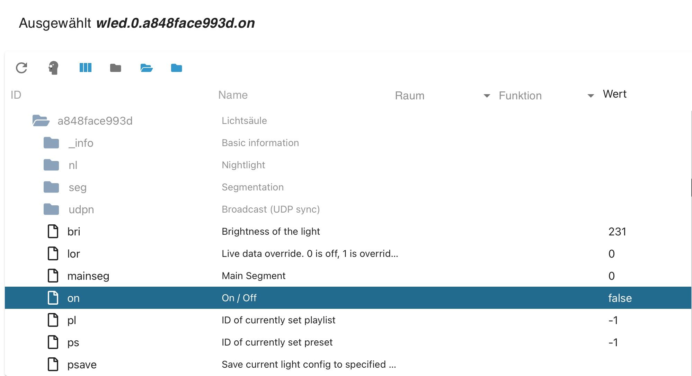Click the ID filter field
692x376 pixels.
click(104, 95)
